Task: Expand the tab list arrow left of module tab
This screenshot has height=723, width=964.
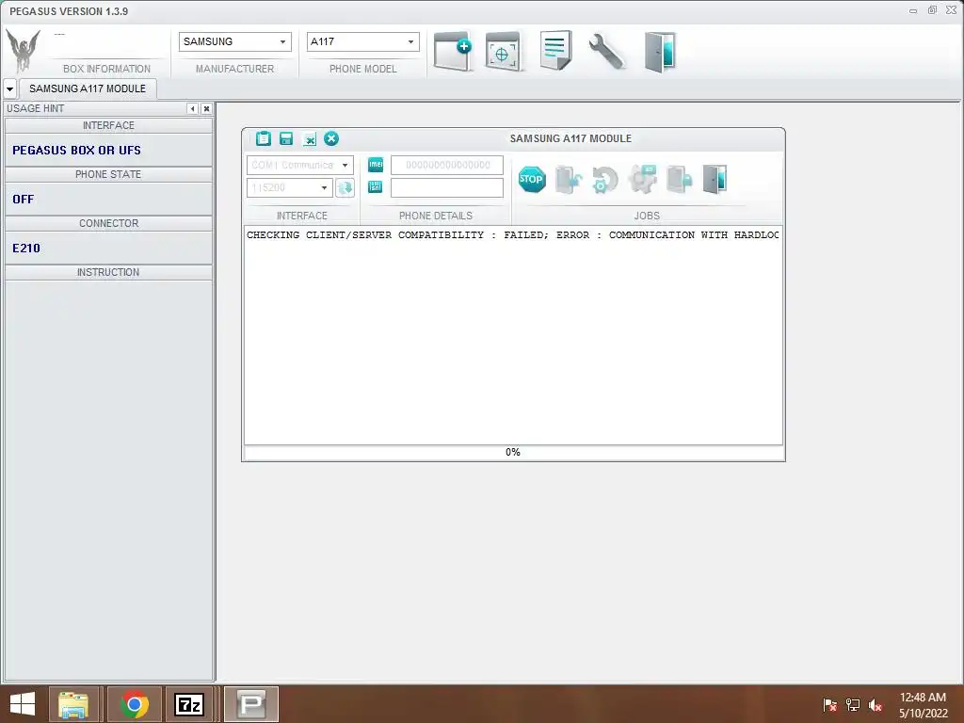Action: pyautogui.click(x=9, y=89)
